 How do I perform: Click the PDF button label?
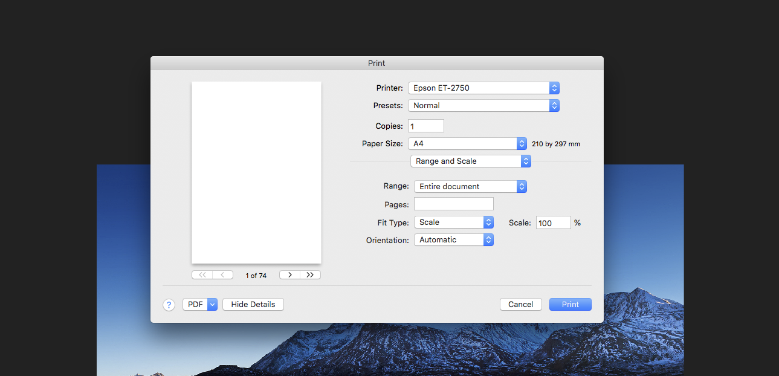pyautogui.click(x=195, y=305)
